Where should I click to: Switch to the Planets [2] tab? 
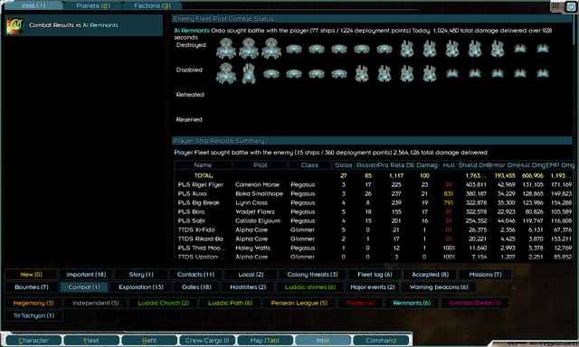click(x=92, y=5)
